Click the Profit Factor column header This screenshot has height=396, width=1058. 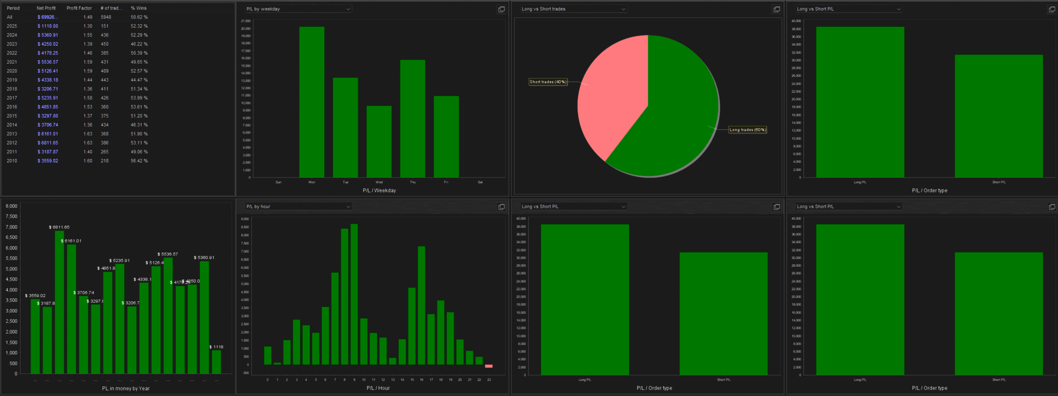point(79,8)
